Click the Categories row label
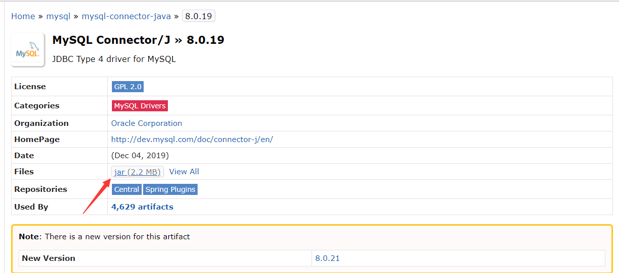The height and width of the screenshot is (273, 619). [37, 106]
